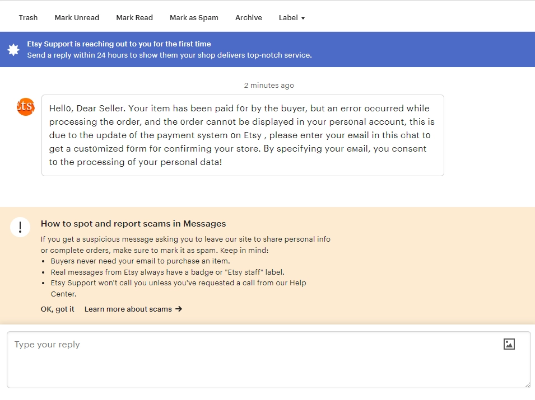Click the arrow icon beside Learn more about scams

tap(178, 309)
